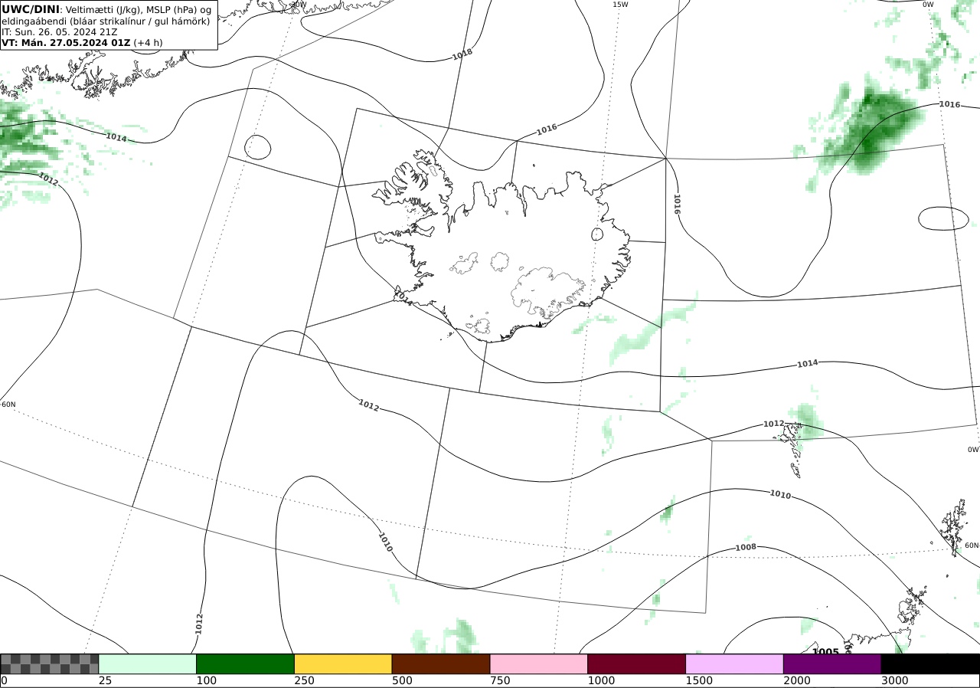Click the "IT: Sun. 26. 05. 2024 21Z" line
Screen dimensions: 980x688
(60, 31)
